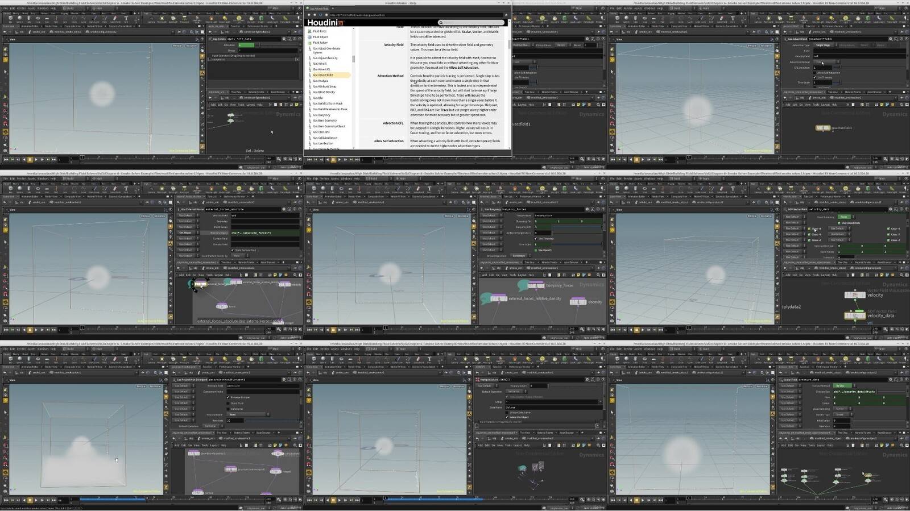Click the help window search box
The width and height of the screenshot is (910, 511).
click(471, 23)
